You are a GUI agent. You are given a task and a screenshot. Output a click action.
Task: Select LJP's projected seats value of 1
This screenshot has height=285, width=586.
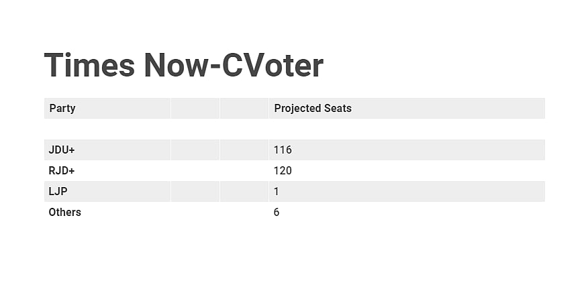277,191
